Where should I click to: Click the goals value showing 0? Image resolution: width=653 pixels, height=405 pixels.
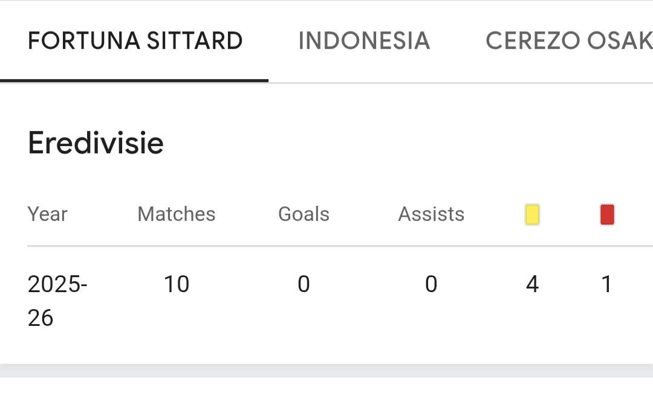304,284
